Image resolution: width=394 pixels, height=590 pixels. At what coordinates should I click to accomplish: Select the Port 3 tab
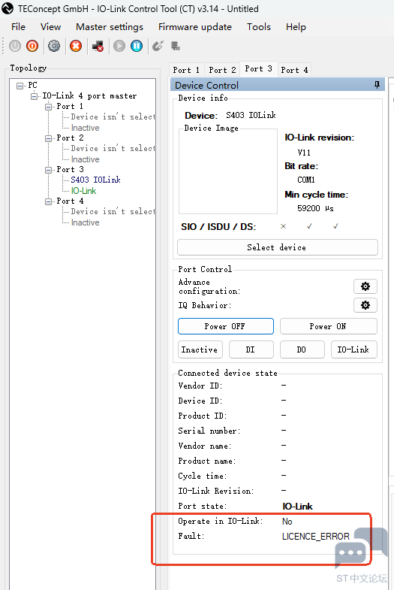coord(258,69)
